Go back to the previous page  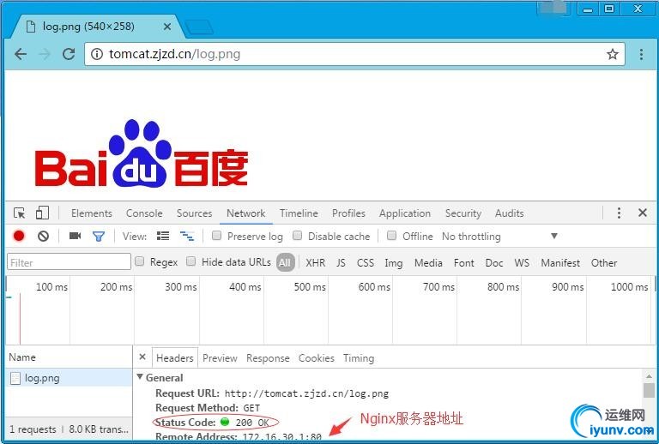(21, 54)
